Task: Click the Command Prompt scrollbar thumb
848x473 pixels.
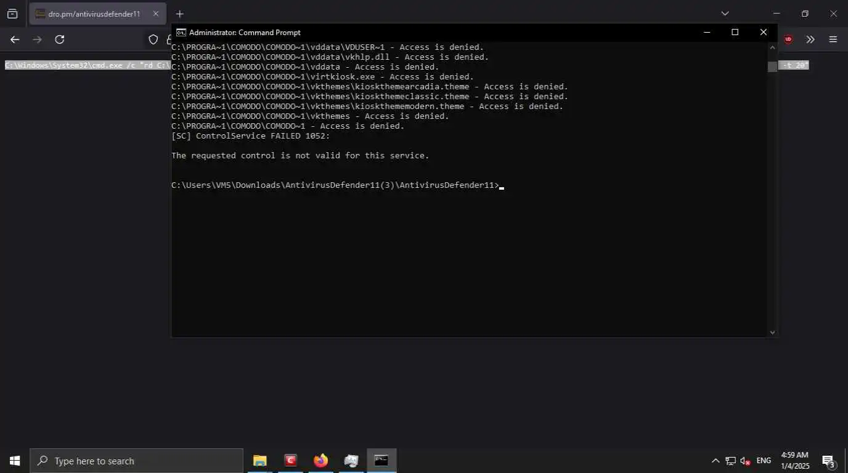Action: coord(772,67)
